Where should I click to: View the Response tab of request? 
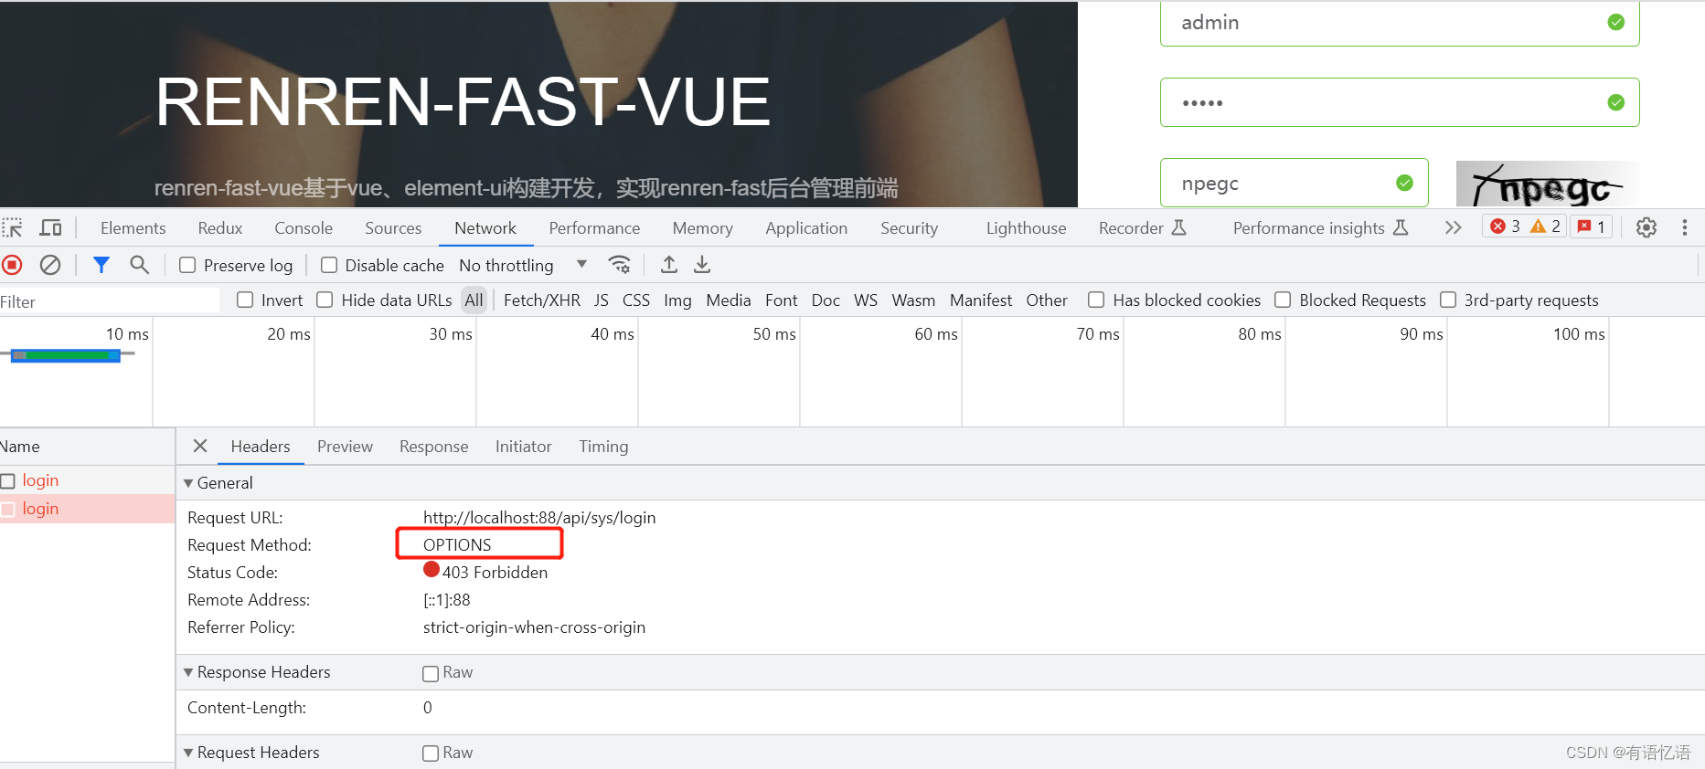(x=434, y=447)
